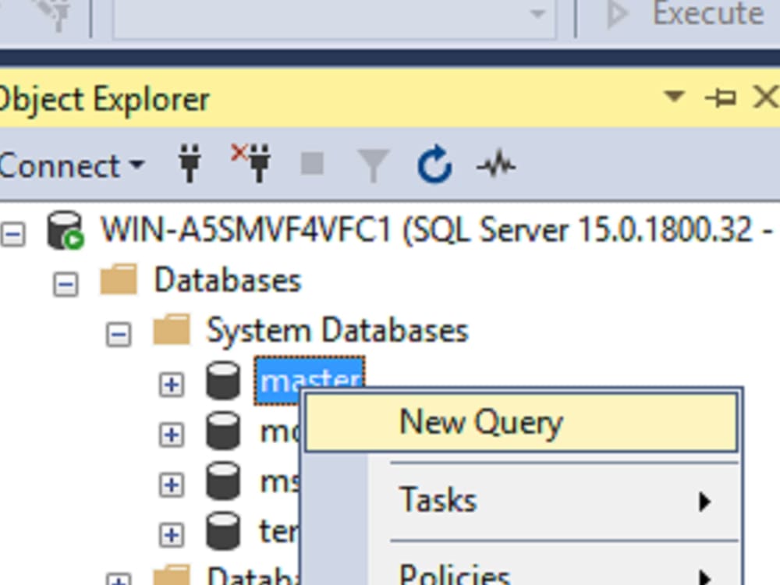Viewport: 780px width, 585px height.
Task: Select the System Databases label
Action: click(338, 330)
